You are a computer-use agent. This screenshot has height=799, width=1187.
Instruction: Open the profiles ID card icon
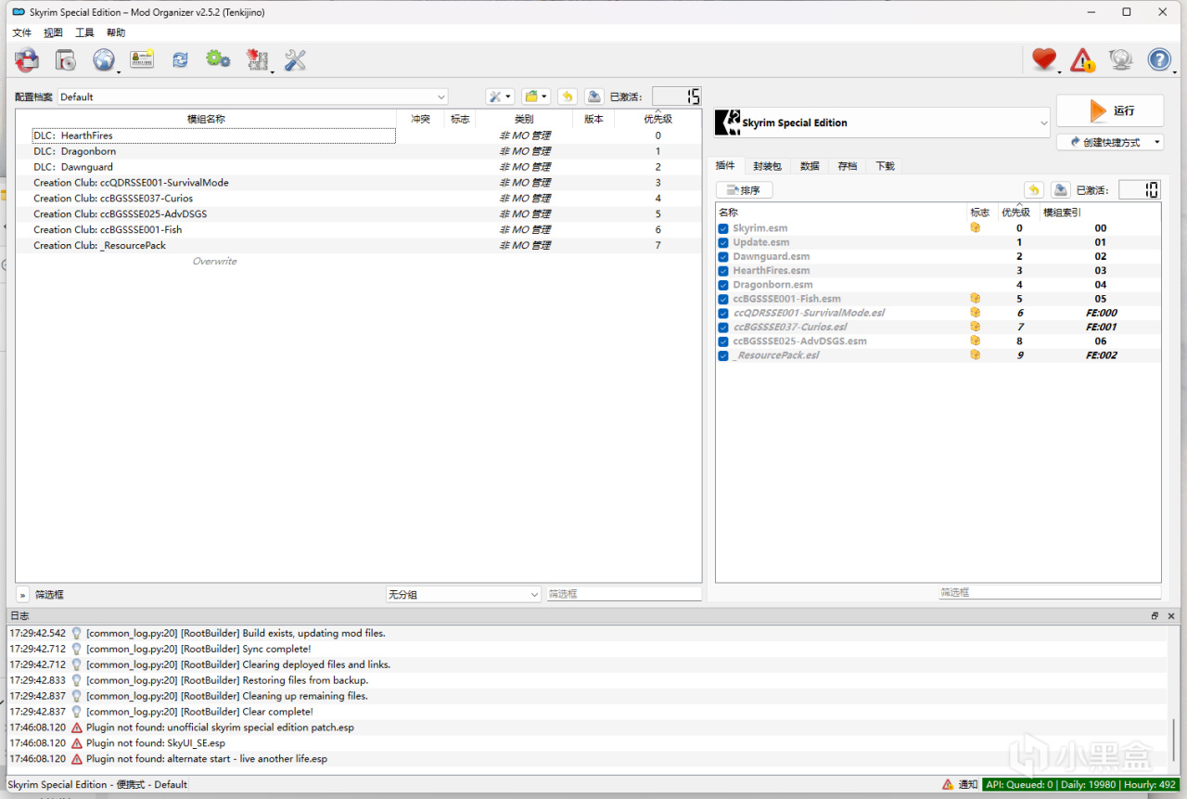(x=142, y=60)
